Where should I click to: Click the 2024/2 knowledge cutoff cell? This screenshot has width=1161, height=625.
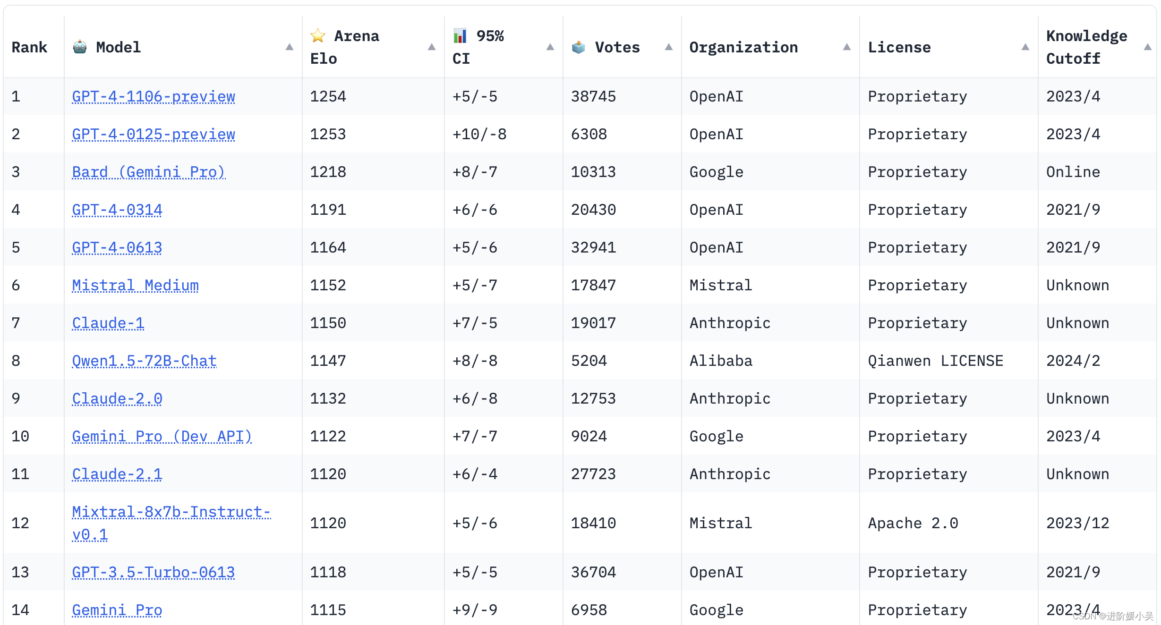(1073, 361)
